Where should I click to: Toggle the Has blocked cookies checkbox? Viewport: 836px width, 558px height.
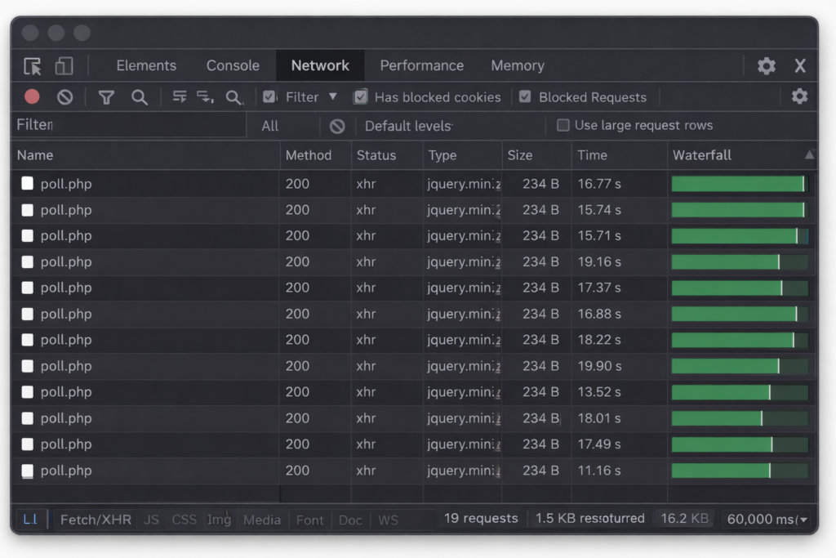click(360, 97)
